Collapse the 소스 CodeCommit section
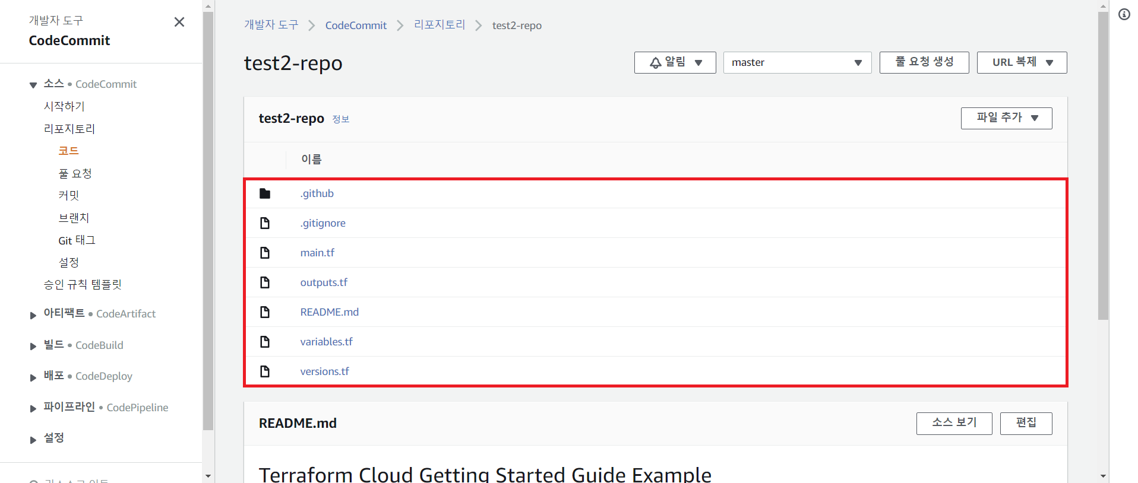The height and width of the screenshot is (483, 1138). pos(33,85)
